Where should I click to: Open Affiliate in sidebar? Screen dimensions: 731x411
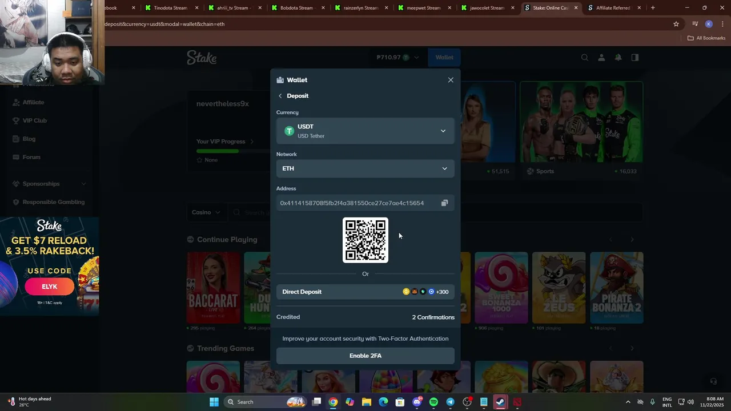[x=33, y=102]
